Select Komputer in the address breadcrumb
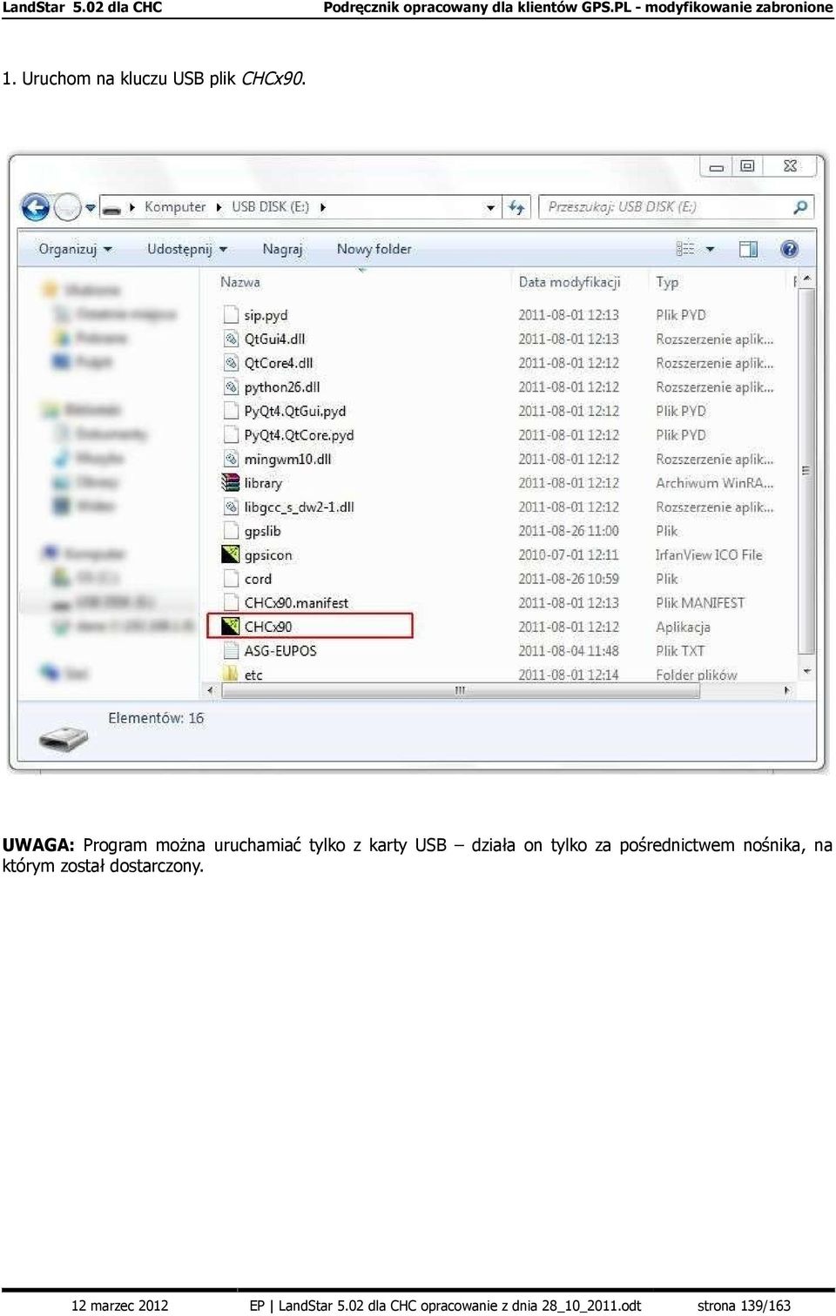The width and height of the screenshot is (836, 1316). (175, 207)
